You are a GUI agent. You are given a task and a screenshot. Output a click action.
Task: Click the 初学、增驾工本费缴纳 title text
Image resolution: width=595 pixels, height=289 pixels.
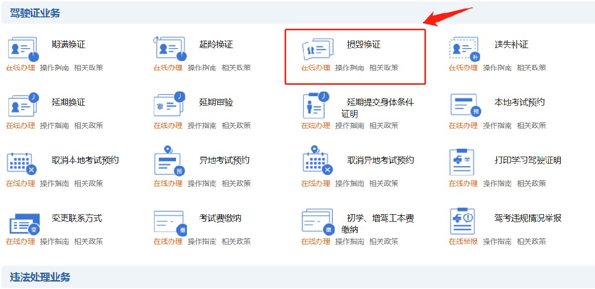tap(377, 224)
